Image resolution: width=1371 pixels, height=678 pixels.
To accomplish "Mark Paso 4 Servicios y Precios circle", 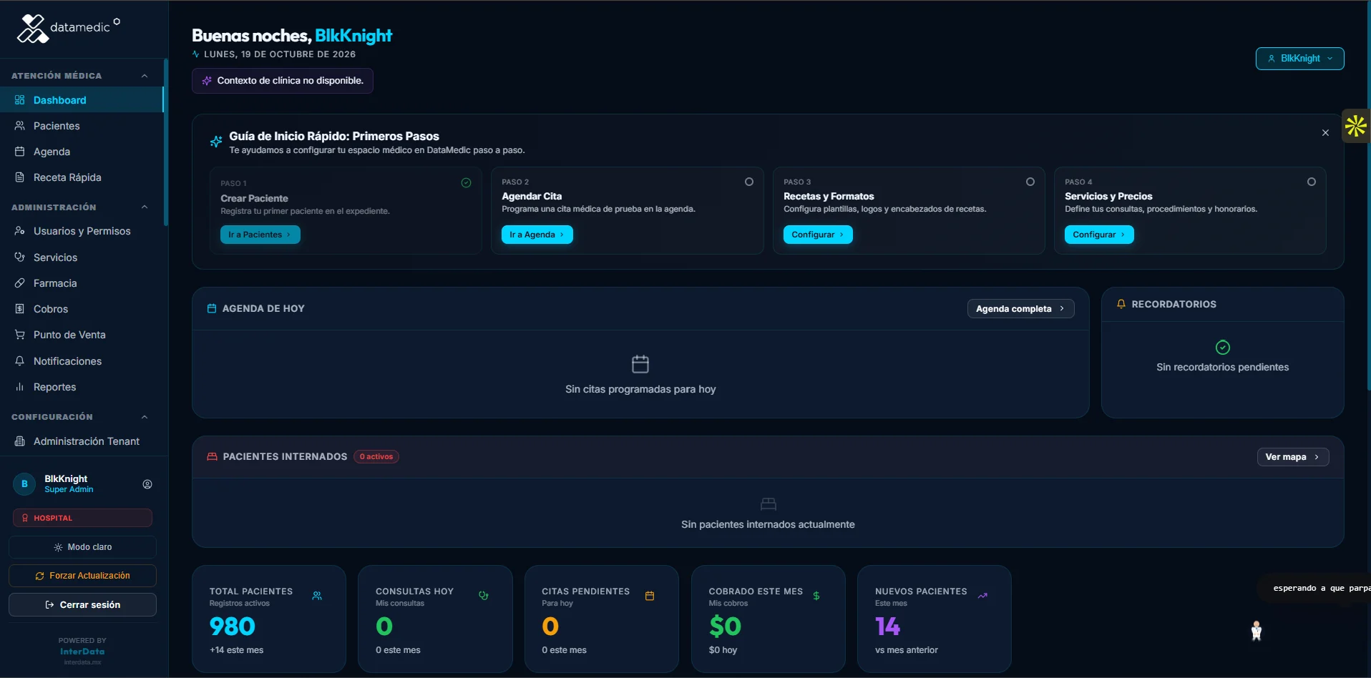I will [1312, 182].
